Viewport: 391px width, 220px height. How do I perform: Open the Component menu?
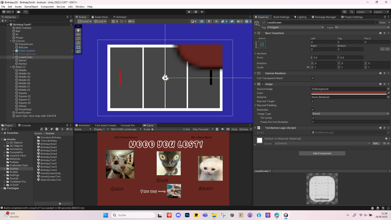point(47,7)
